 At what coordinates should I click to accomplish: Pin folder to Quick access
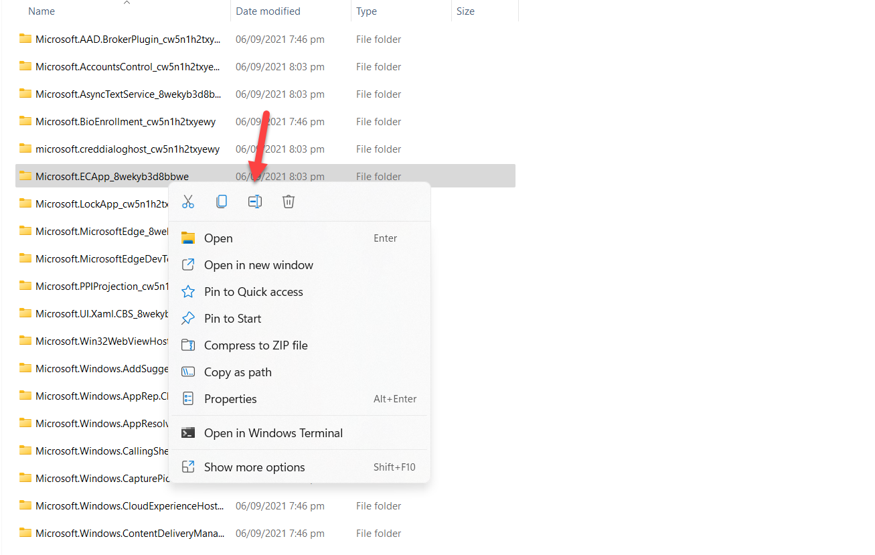(253, 292)
